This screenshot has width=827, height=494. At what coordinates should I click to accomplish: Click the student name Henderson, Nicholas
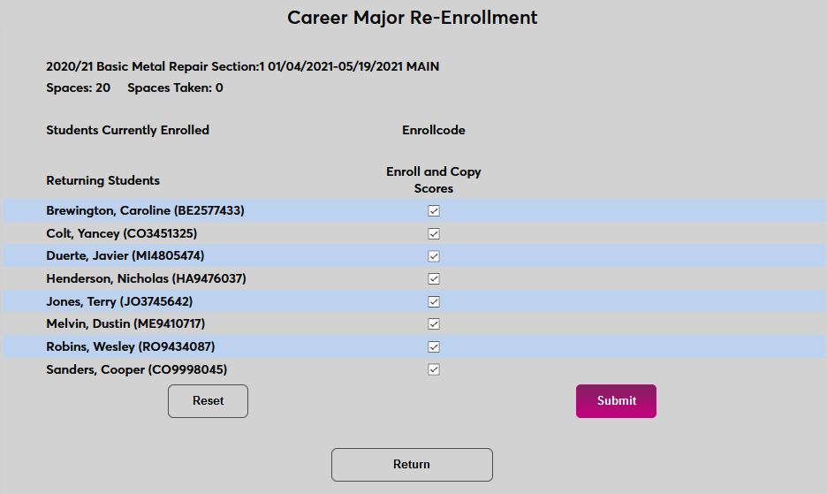(146, 279)
